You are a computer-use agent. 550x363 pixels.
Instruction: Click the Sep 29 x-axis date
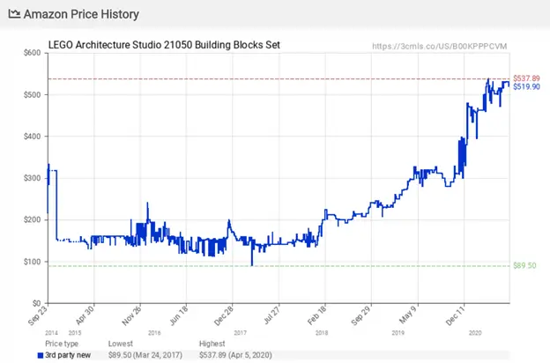(361, 315)
